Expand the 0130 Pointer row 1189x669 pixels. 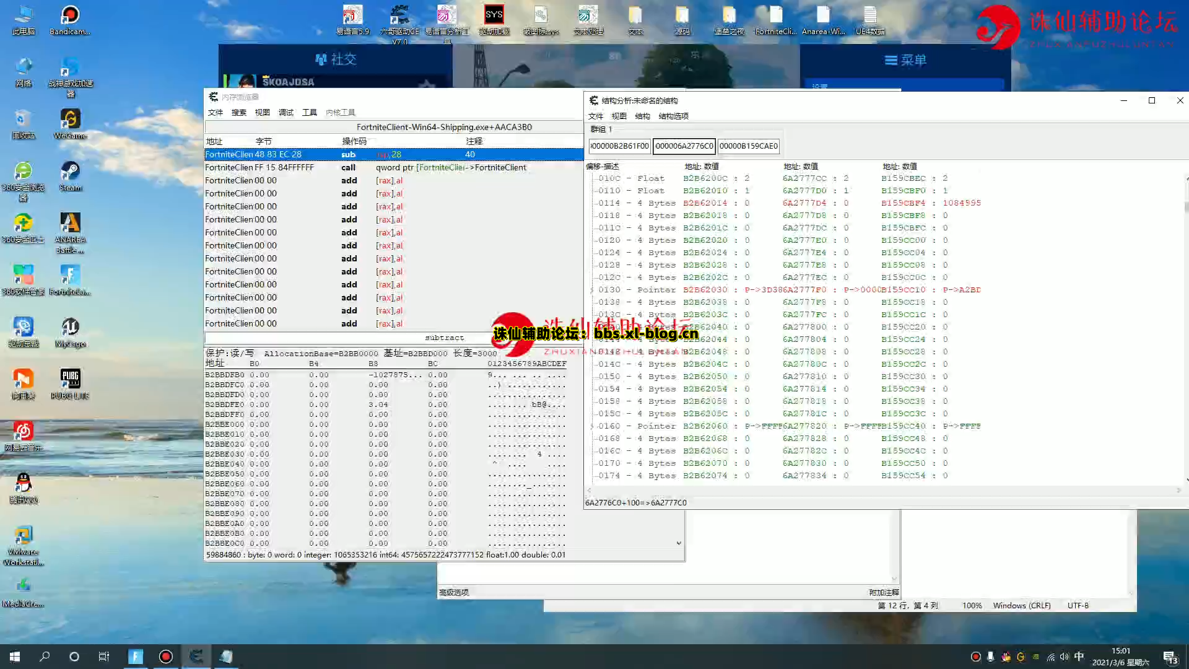(591, 290)
